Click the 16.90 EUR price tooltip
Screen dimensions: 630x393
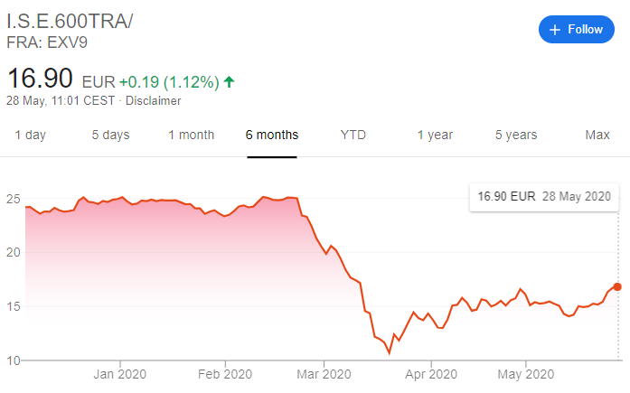point(544,195)
